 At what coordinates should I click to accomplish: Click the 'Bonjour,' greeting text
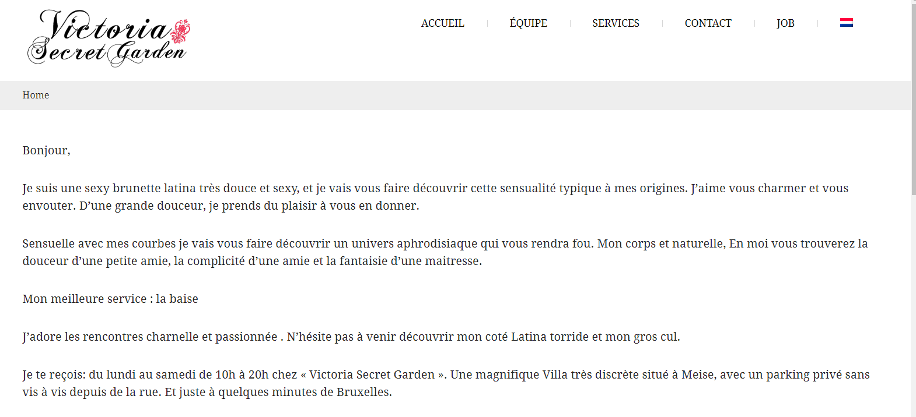coord(46,150)
